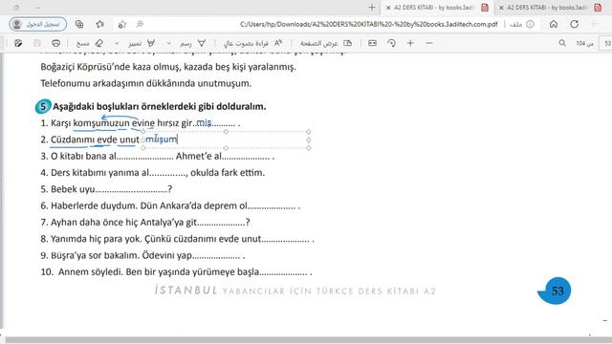Open the Page view options
Viewport: 612px width, 344px height.
[x=326, y=43]
